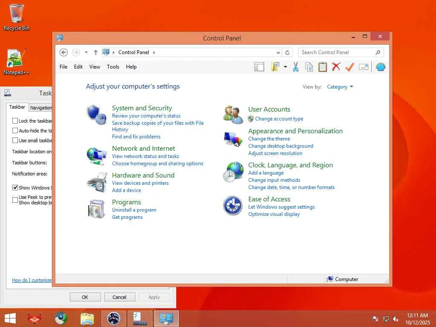The height and width of the screenshot is (327, 436).
Task: Click the Paste clipboard icon
Action: pyautogui.click(x=323, y=67)
